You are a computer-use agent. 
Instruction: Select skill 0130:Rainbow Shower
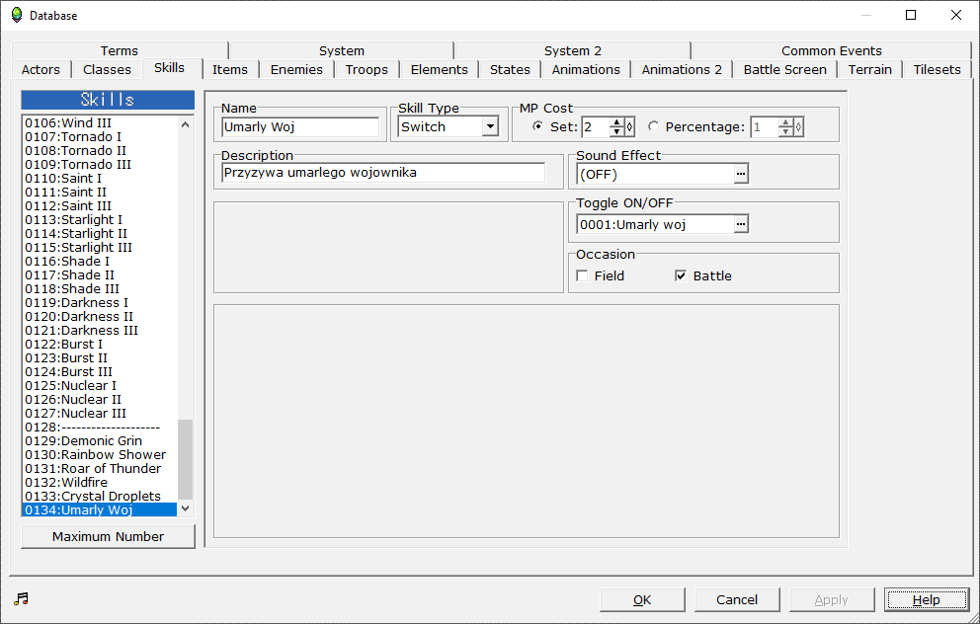tap(100, 455)
